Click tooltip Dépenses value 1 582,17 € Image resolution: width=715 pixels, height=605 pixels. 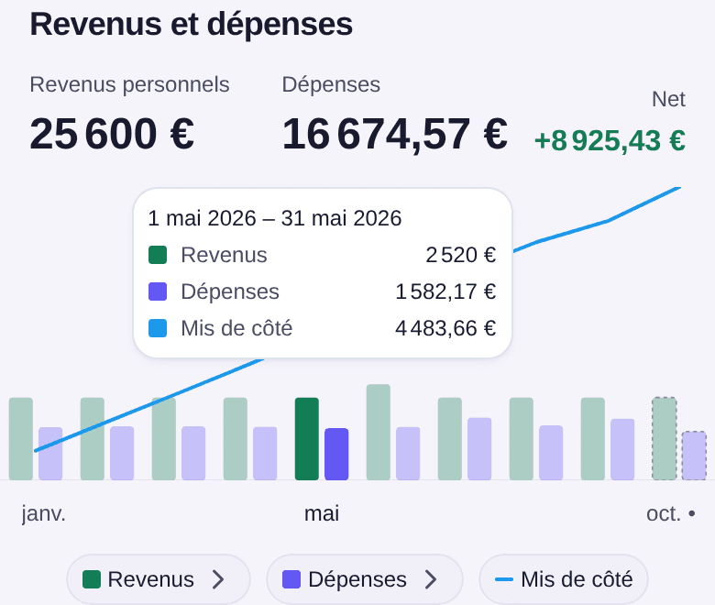(x=445, y=291)
